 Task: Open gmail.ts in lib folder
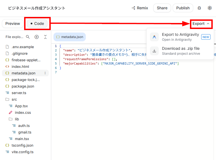(x=25, y=132)
